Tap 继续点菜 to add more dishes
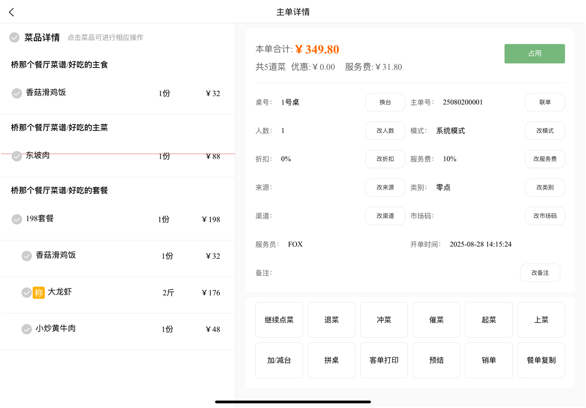This screenshot has height=408, width=586. tap(279, 320)
